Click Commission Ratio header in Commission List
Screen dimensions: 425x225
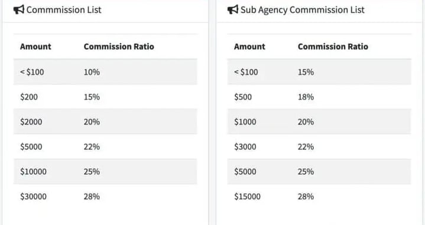[x=119, y=47]
